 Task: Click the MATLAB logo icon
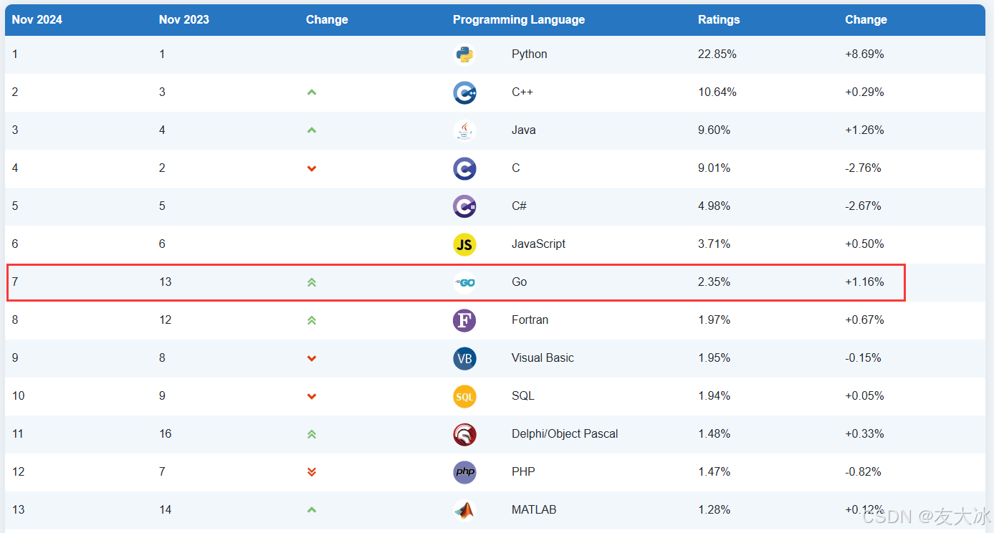click(464, 510)
